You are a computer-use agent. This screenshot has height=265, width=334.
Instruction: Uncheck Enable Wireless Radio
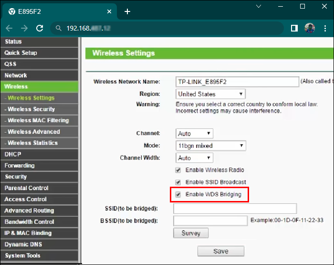[178, 170]
